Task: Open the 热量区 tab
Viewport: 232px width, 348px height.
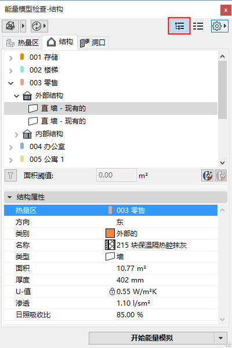Action: point(23,42)
